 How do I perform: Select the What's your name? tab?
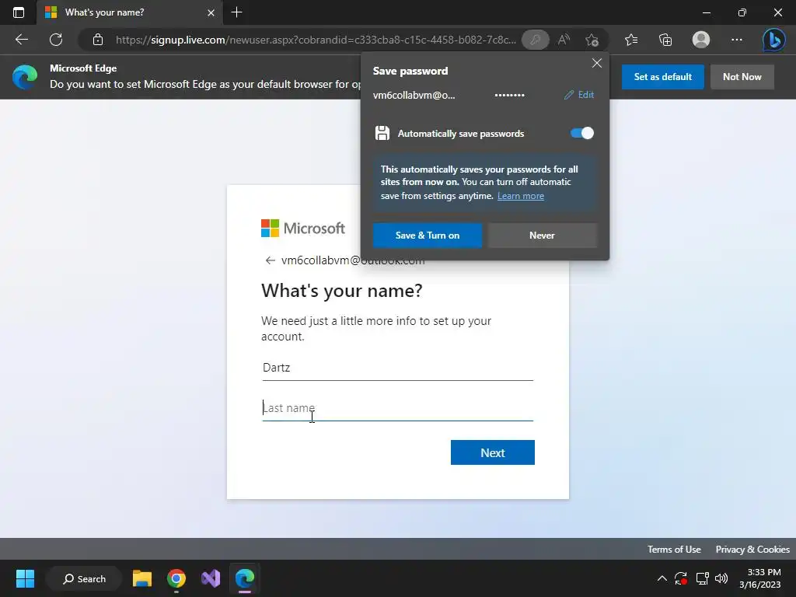click(x=130, y=12)
